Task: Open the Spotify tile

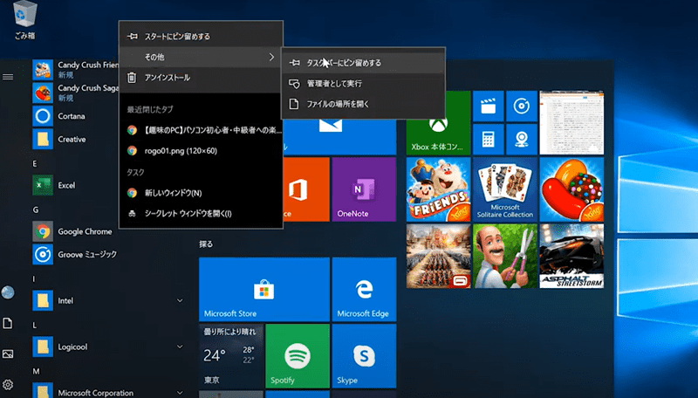Action: (297, 356)
